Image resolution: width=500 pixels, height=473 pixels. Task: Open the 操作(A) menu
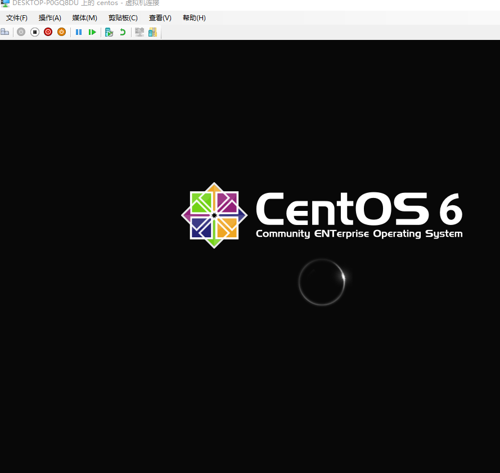pyautogui.click(x=50, y=18)
